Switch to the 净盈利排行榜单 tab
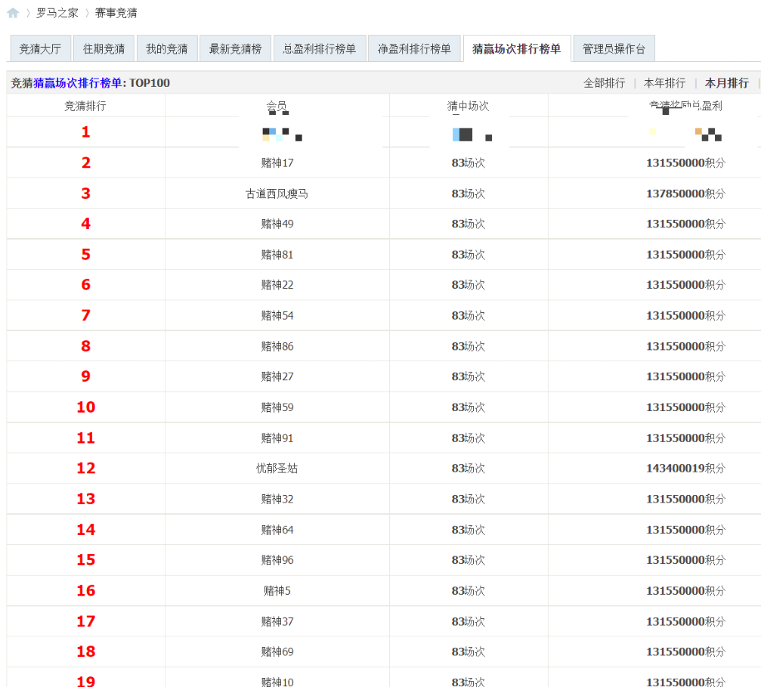Screen dimensions: 761x687 click(x=414, y=49)
